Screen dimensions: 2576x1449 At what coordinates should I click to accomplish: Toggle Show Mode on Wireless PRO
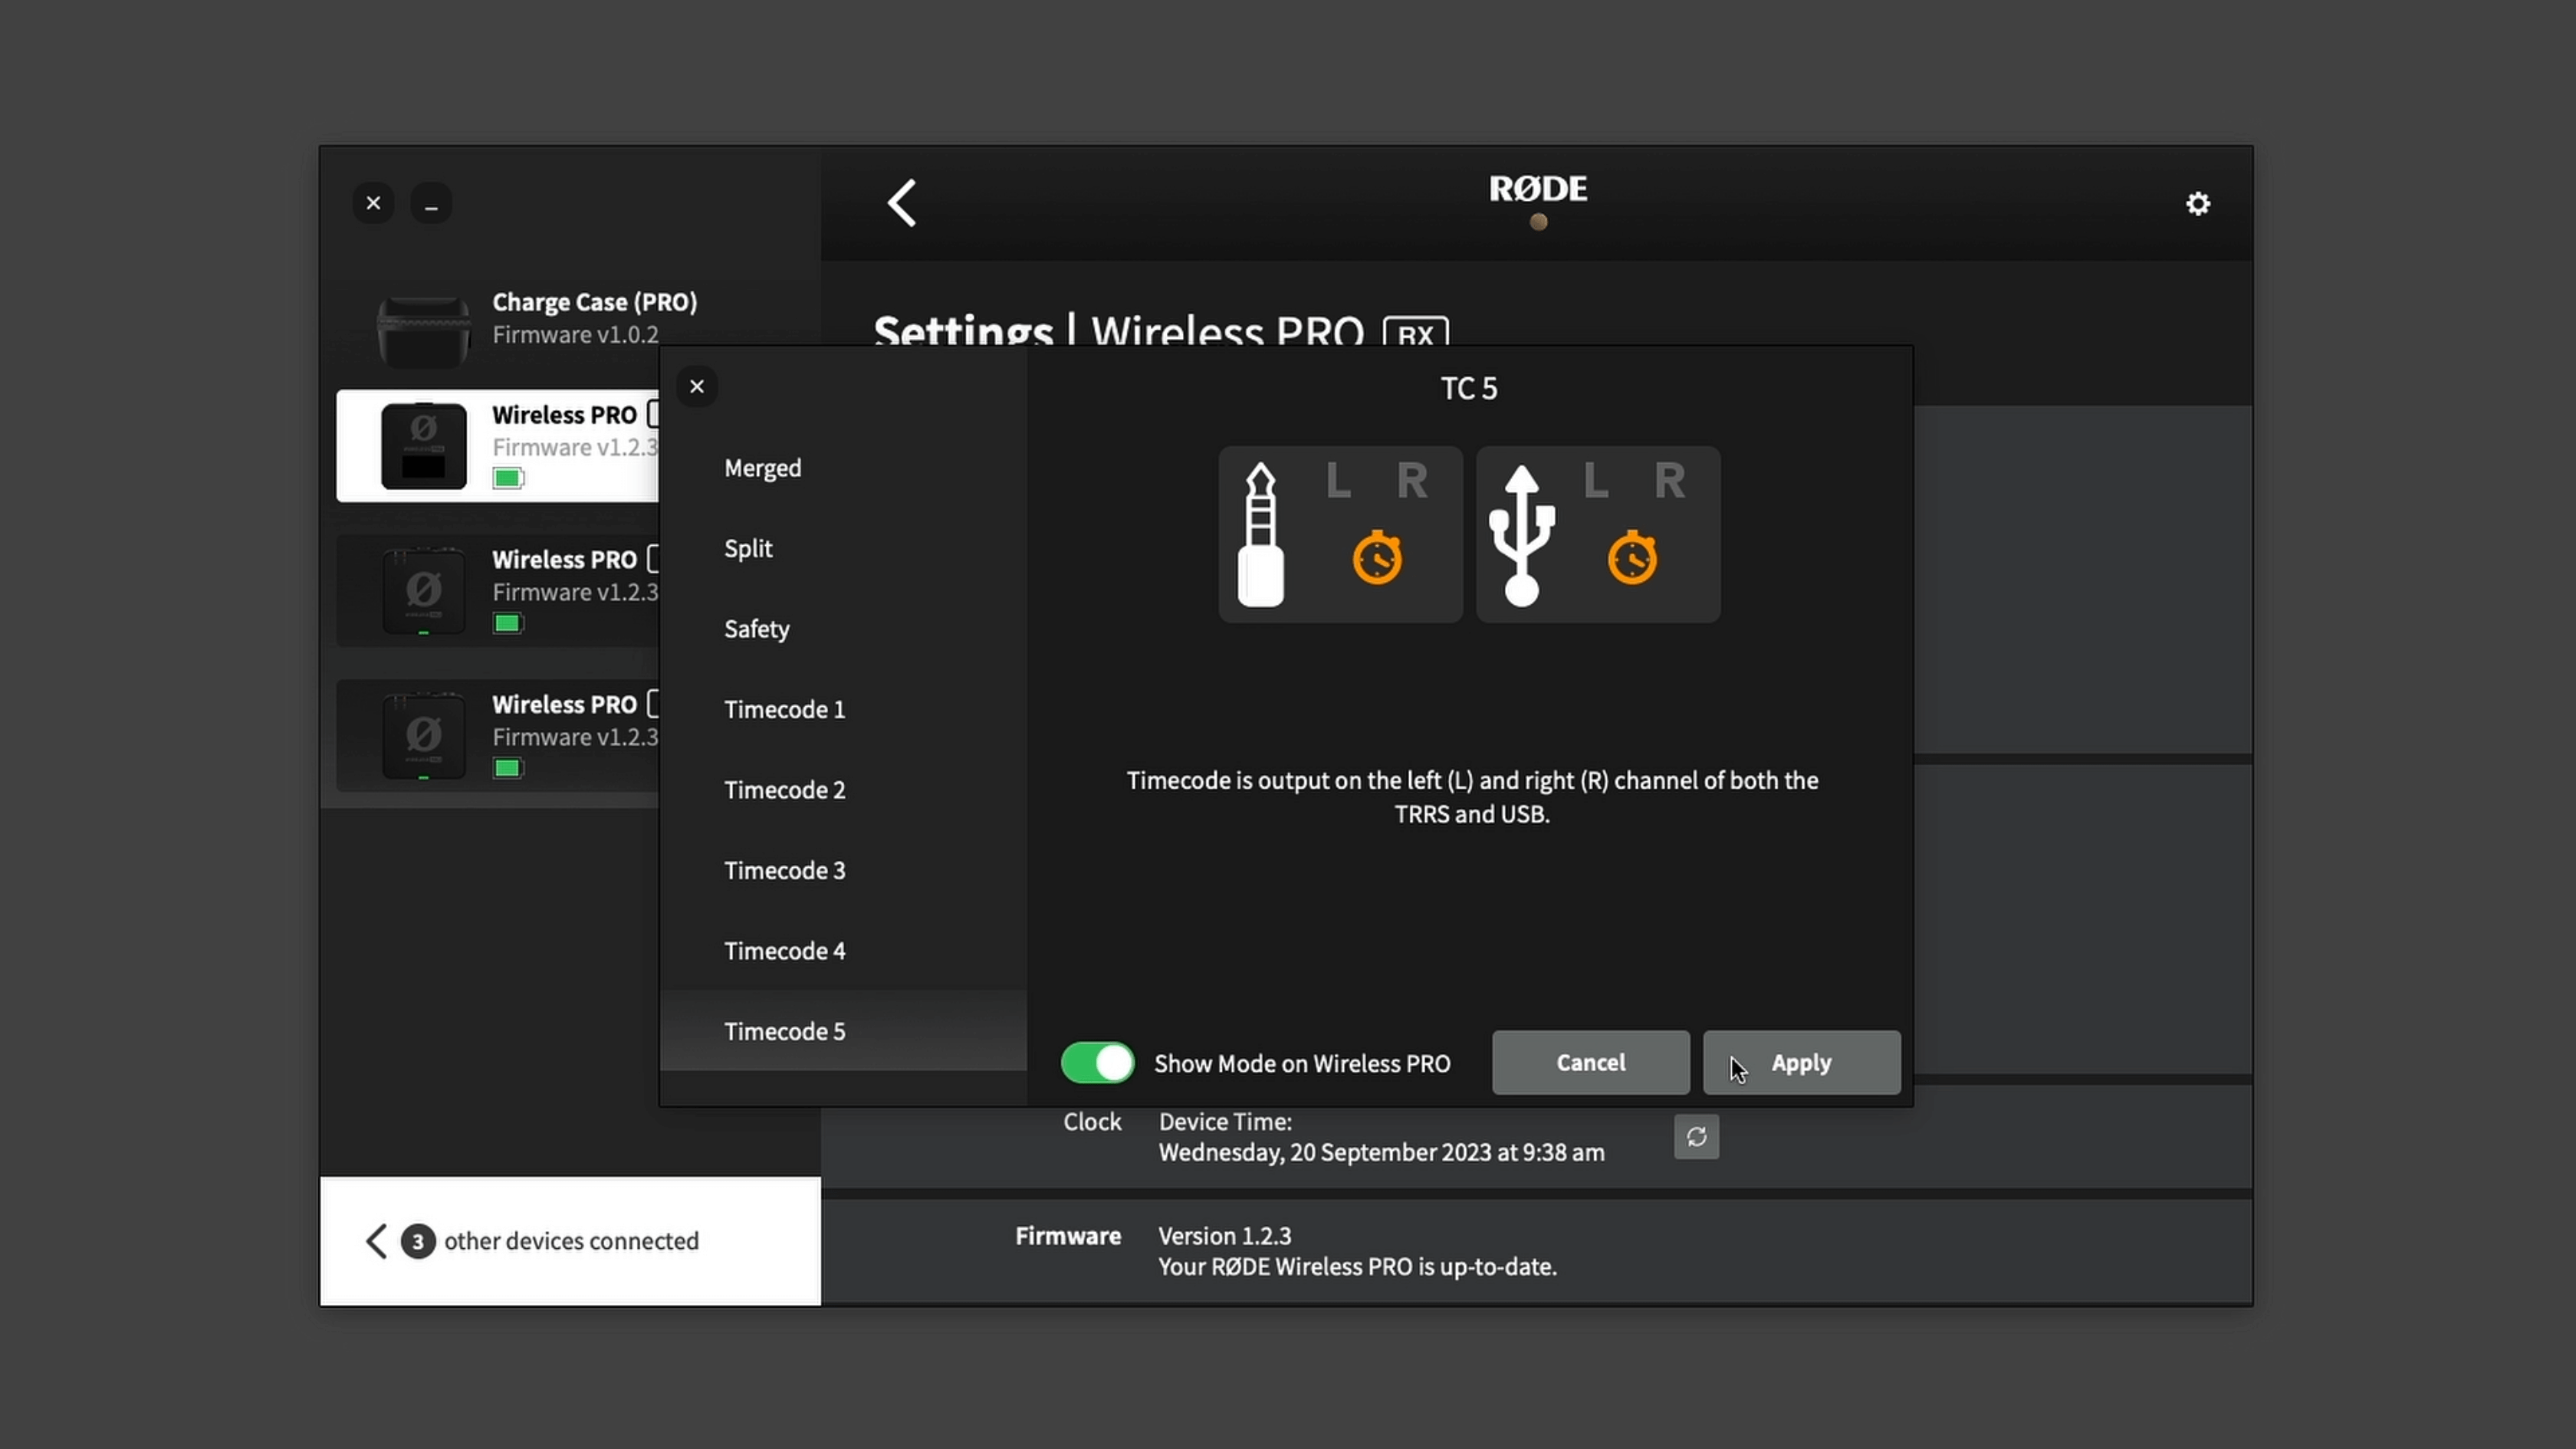coord(1097,1063)
